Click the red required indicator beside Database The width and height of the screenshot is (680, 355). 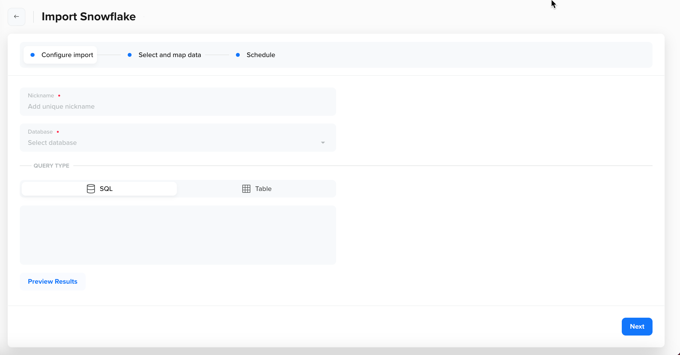click(58, 132)
